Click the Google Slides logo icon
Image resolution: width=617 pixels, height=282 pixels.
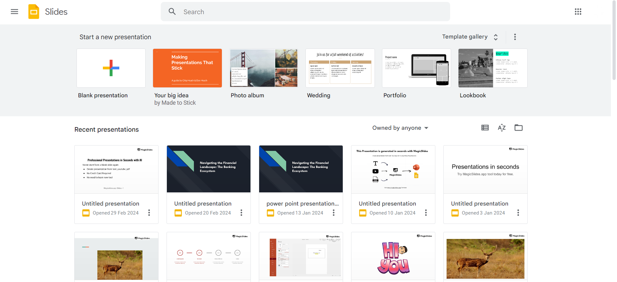click(x=34, y=12)
